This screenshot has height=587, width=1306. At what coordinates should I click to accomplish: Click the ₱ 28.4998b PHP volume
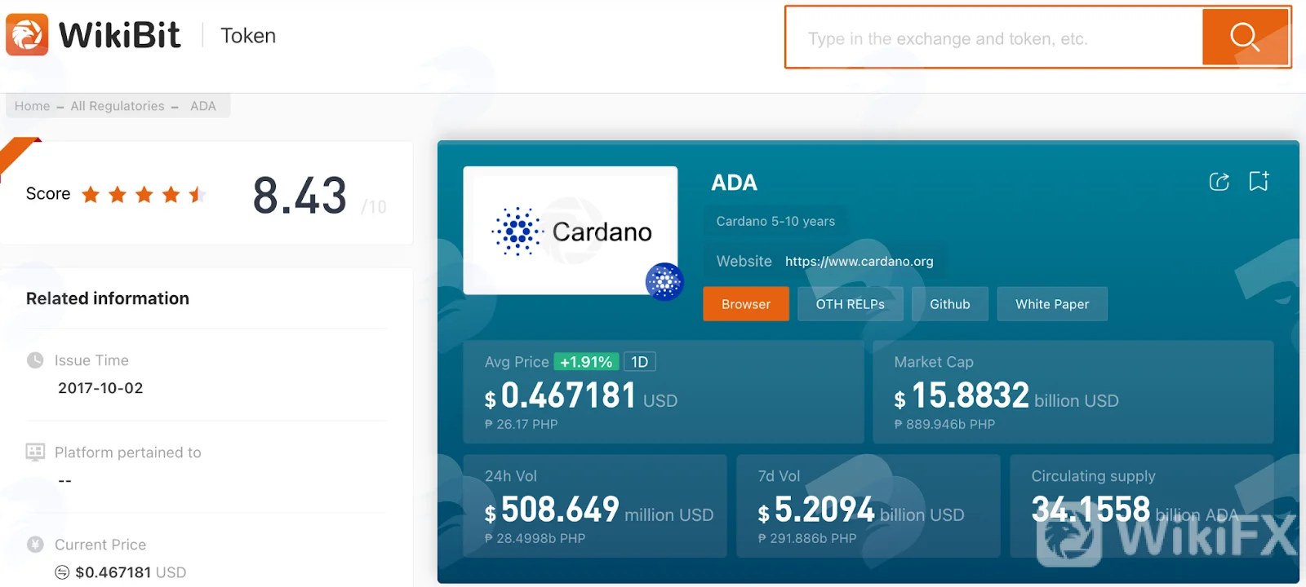pos(535,539)
